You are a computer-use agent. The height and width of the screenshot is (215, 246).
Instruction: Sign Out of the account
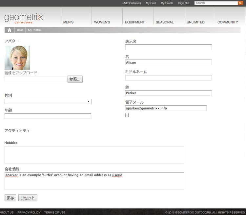pyautogui.click(x=184, y=3)
